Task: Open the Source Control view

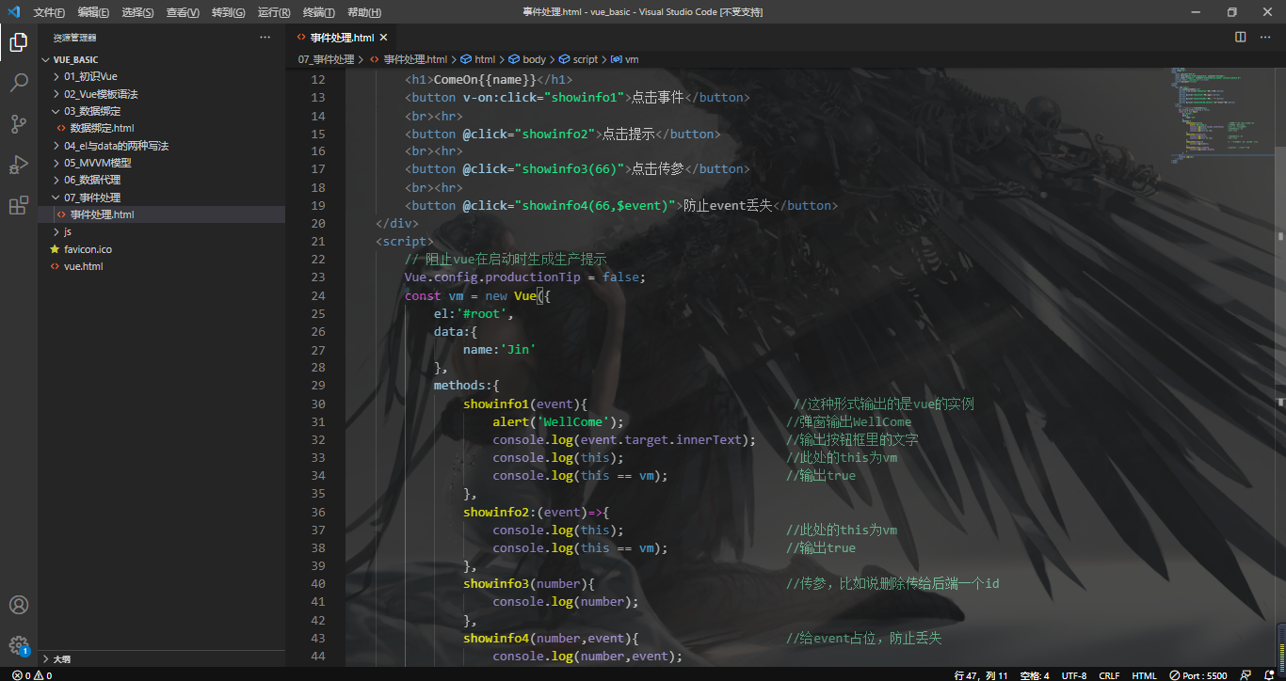Action: tap(19, 123)
